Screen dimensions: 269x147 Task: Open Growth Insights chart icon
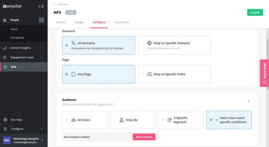(5, 48)
